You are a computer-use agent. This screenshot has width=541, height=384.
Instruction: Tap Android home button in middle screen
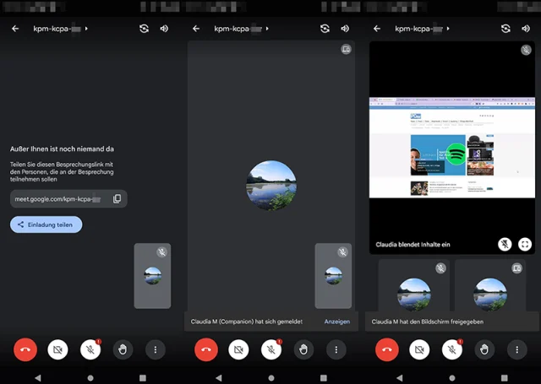[x=271, y=378]
